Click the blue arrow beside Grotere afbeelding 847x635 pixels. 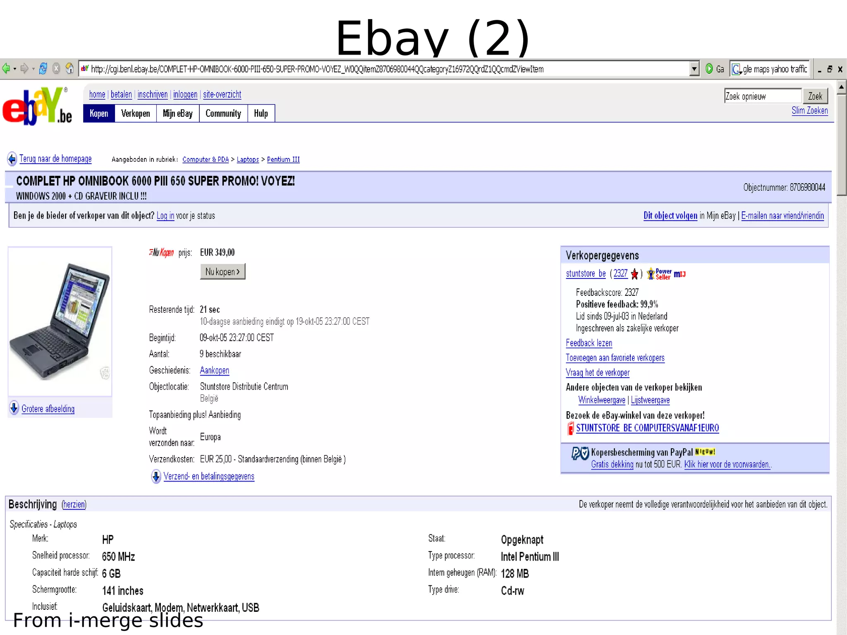[x=14, y=408]
